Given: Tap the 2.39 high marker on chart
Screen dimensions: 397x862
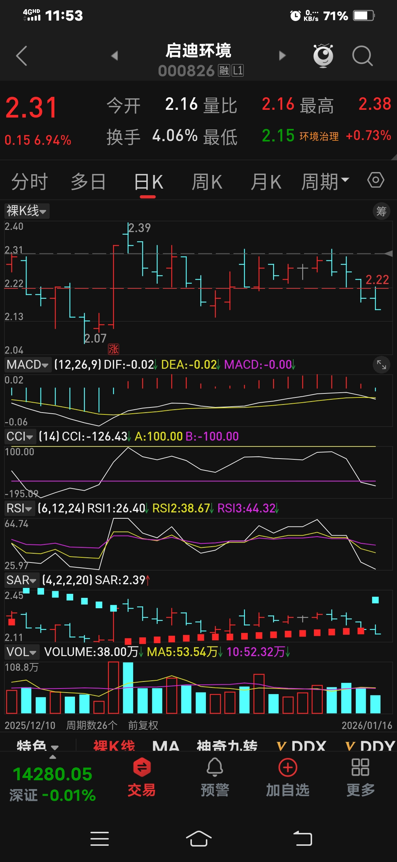Looking at the screenshot, I should tap(139, 228).
